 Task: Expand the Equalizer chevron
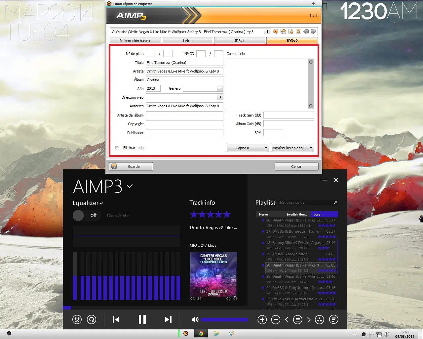tap(101, 204)
